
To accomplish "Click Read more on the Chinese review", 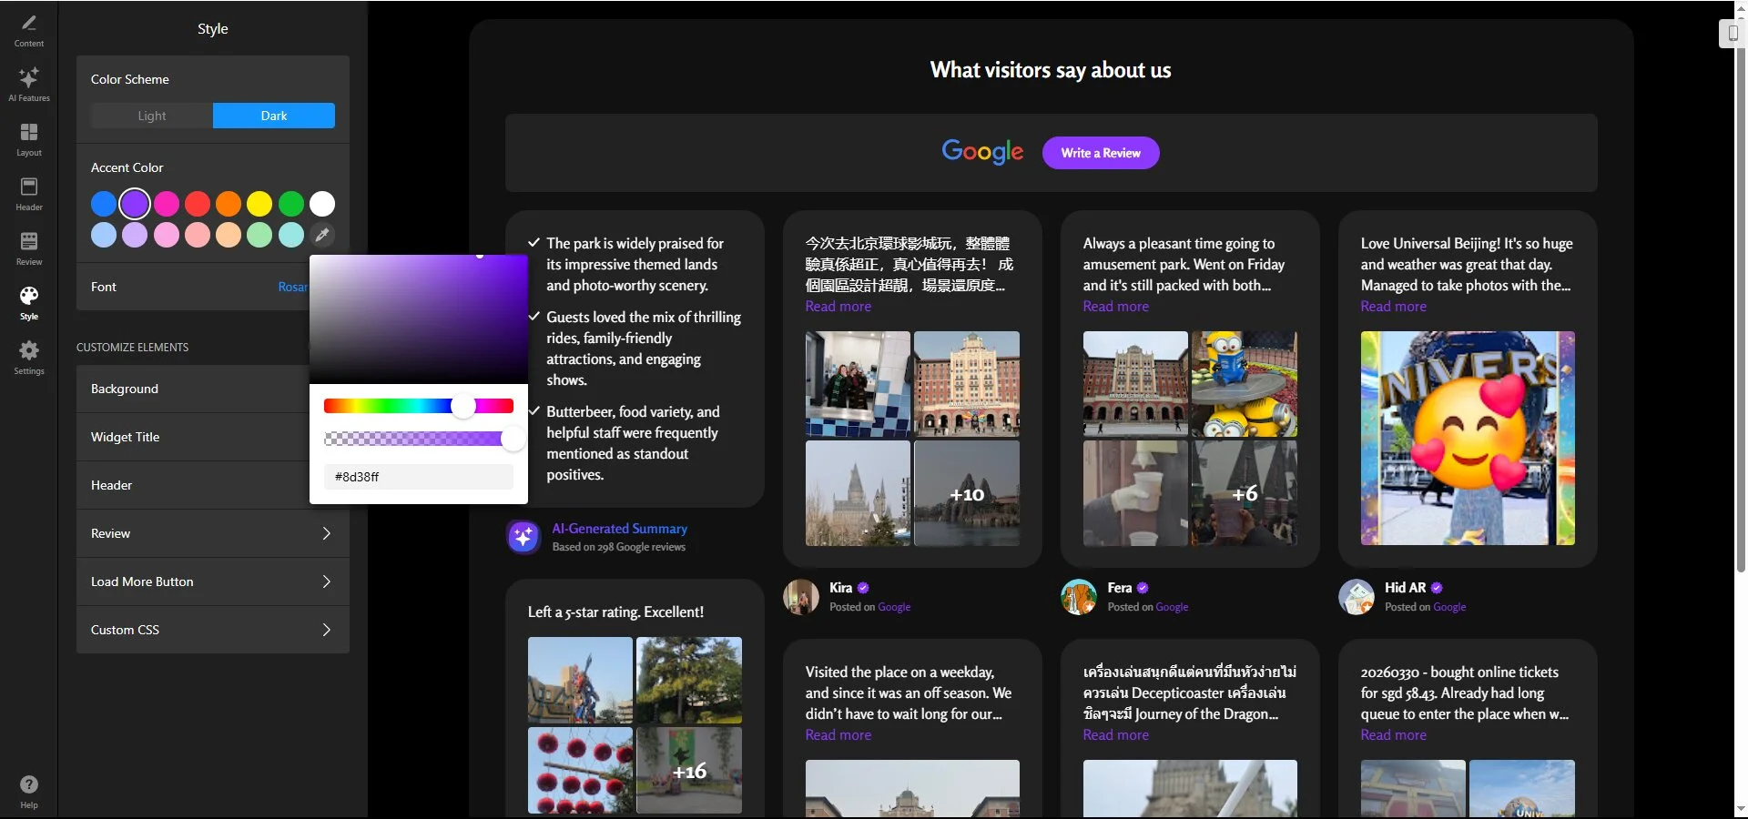I will [x=838, y=307].
